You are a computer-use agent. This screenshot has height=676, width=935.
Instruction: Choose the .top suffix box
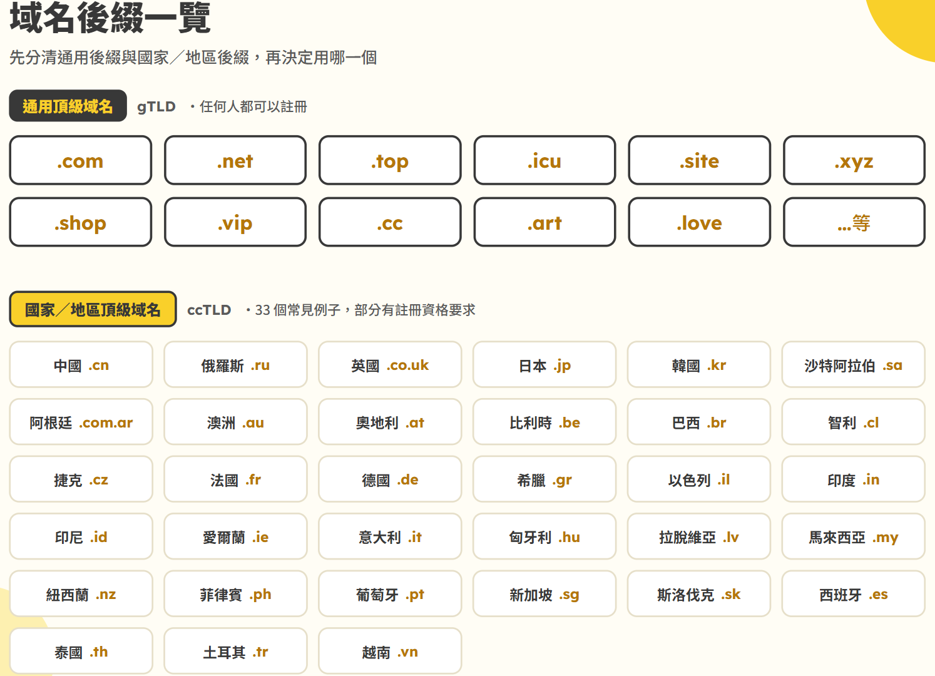click(390, 160)
